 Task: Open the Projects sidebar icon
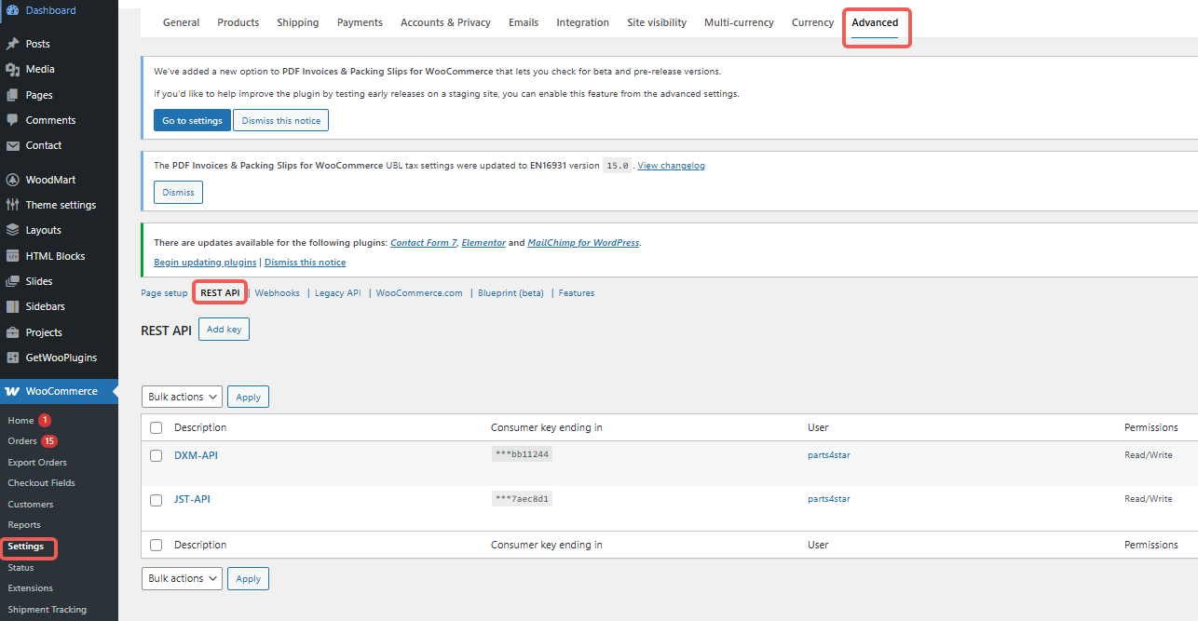click(x=13, y=331)
